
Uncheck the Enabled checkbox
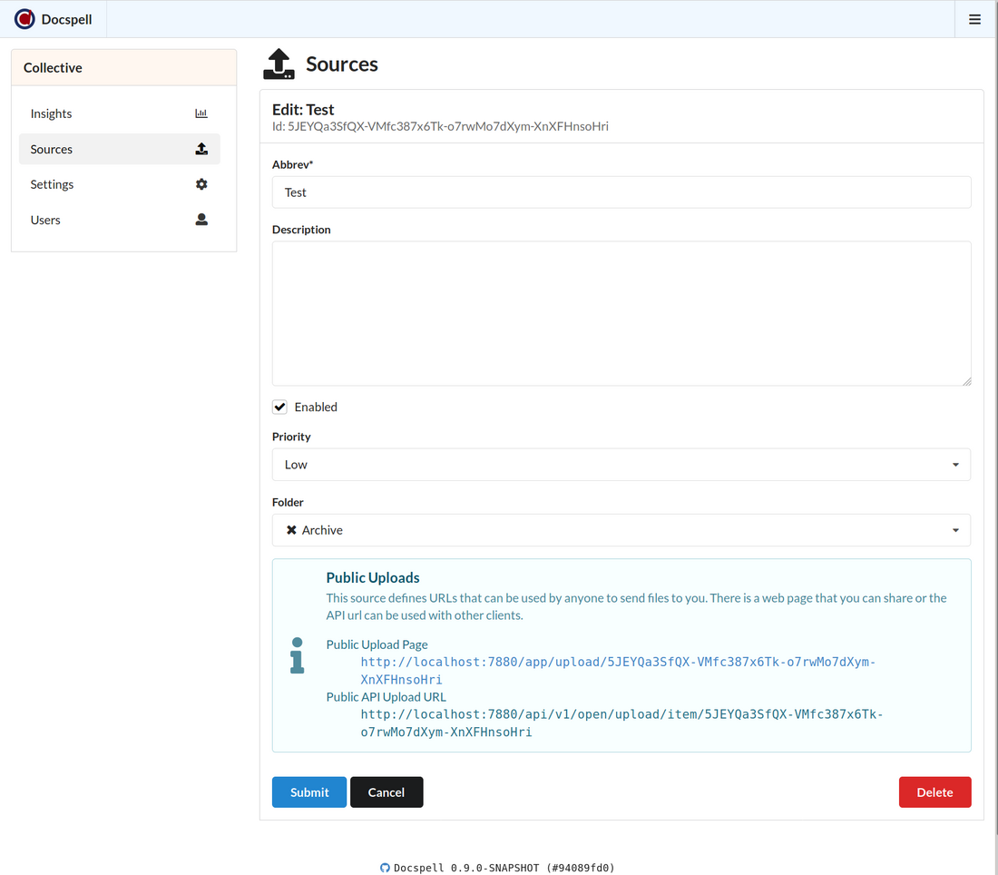click(280, 407)
